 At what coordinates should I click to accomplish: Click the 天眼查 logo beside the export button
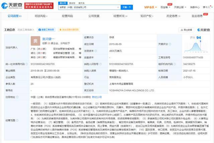coord(204,30)
